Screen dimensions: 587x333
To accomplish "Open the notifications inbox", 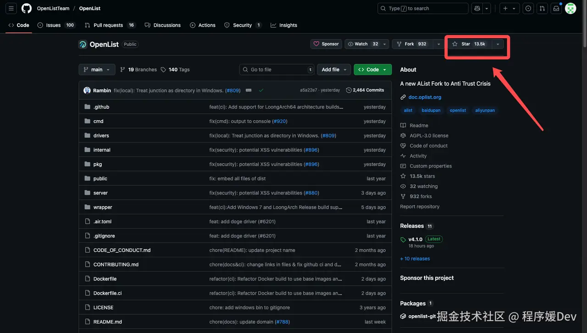I will [556, 8].
